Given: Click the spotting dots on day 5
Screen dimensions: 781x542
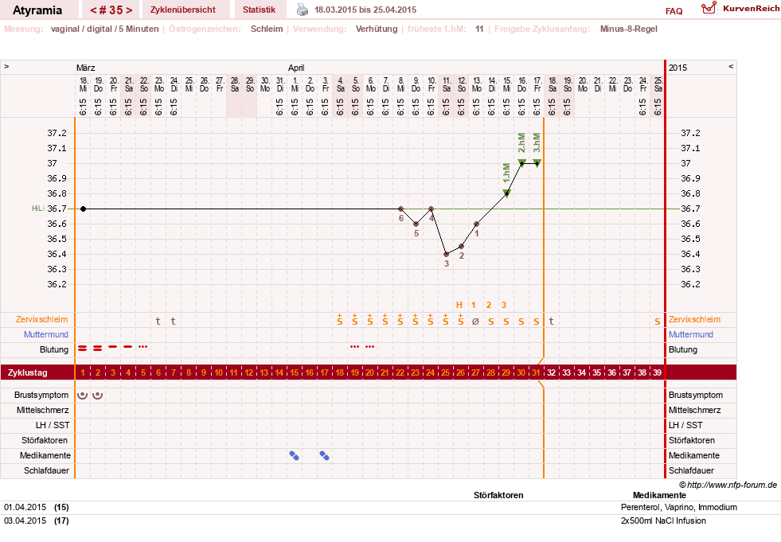Looking at the screenshot, I should (143, 346).
